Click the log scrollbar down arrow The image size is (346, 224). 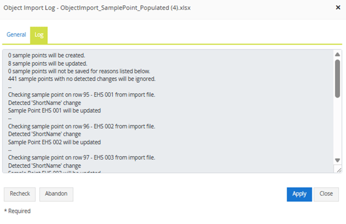click(x=338, y=161)
